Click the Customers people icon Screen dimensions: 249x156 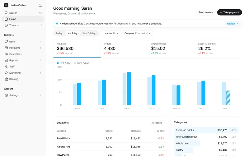6,54
